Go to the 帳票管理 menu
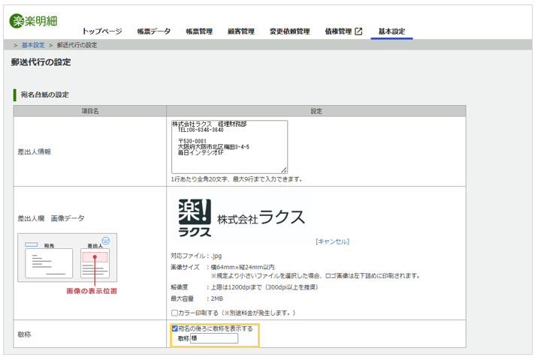 click(x=199, y=31)
